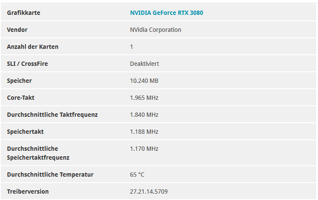Select the Deaktiviert status value

coord(144,64)
